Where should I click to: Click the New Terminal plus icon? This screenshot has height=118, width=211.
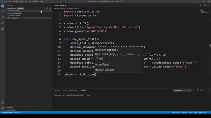click(x=194, y=90)
